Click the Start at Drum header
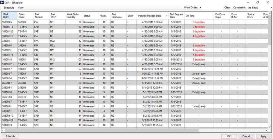 click(254, 16)
